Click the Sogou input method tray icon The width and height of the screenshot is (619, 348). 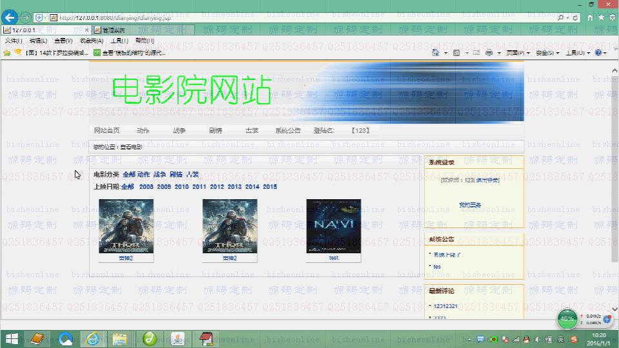(574, 339)
